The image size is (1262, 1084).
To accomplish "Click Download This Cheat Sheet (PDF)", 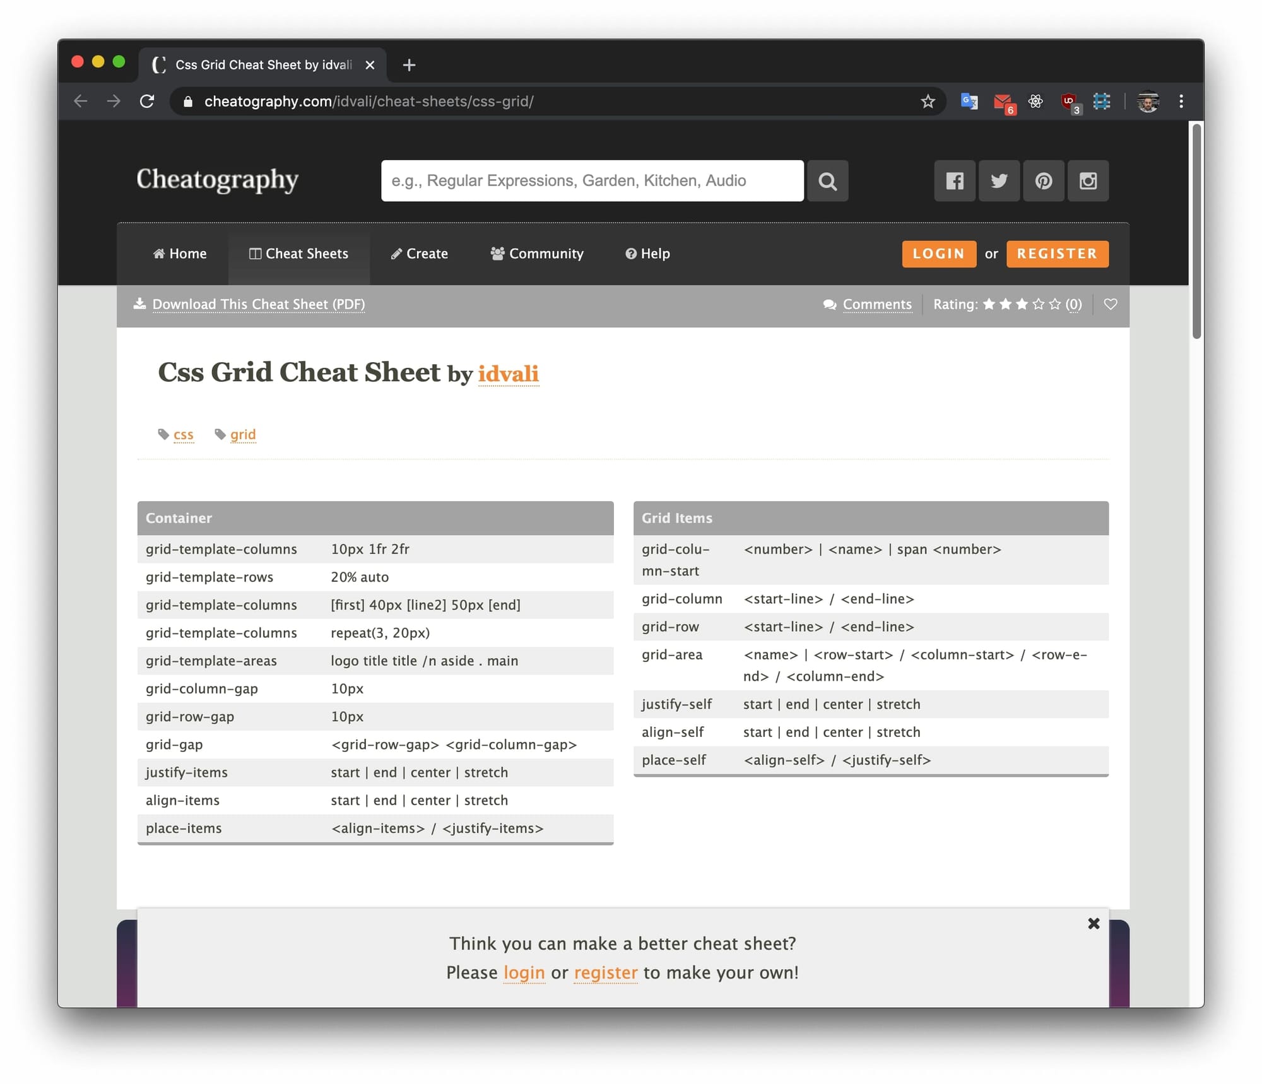I will [258, 304].
